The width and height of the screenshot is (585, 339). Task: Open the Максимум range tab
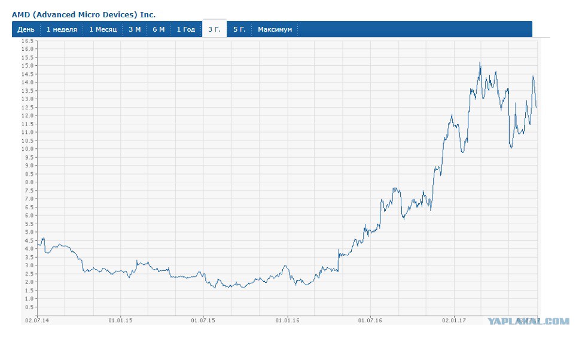tap(275, 29)
